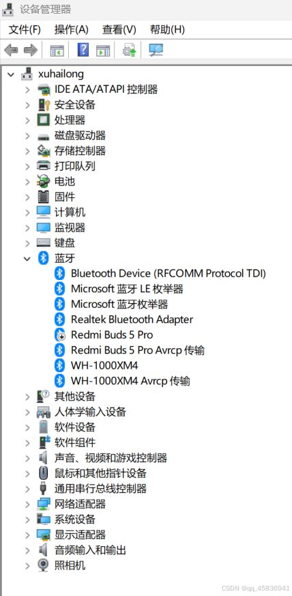Click the webcam icon beside 照相机
Viewport: 292px width, 596px height.
pos(44,565)
